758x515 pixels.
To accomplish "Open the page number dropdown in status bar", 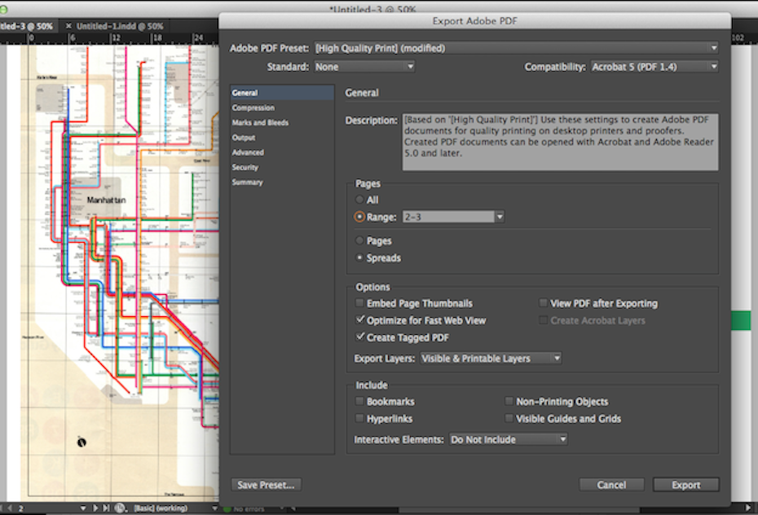I will [x=82, y=508].
